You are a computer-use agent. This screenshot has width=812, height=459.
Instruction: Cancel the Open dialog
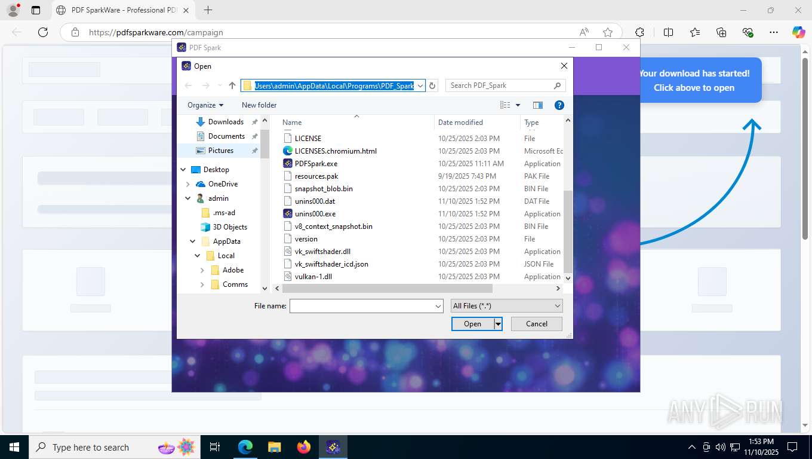(x=537, y=324)
